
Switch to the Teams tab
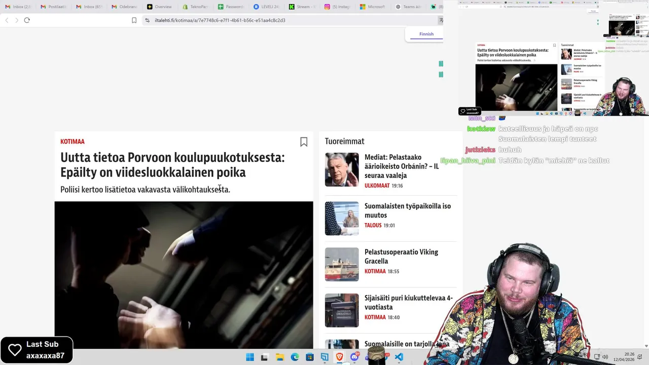(409, 7)
